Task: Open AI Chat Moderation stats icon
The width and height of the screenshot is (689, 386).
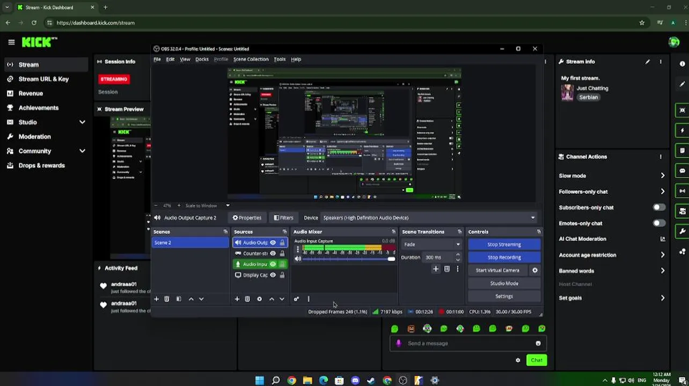Action: [x=663, y=239]
